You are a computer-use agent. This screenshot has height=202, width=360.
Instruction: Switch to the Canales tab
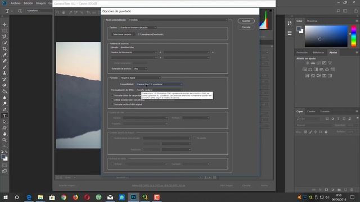(x=311, y=112)
